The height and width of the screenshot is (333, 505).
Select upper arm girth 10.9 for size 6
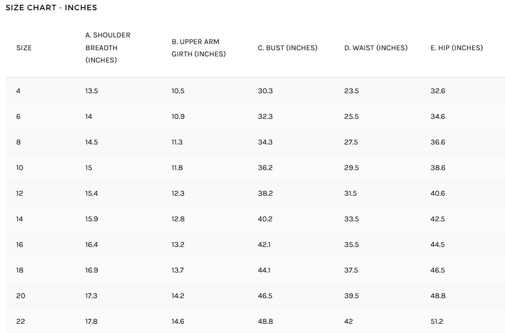[178, 116]
